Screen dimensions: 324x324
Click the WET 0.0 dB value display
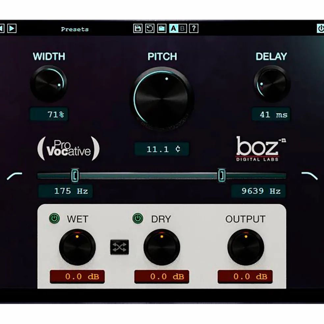point(77,277)
